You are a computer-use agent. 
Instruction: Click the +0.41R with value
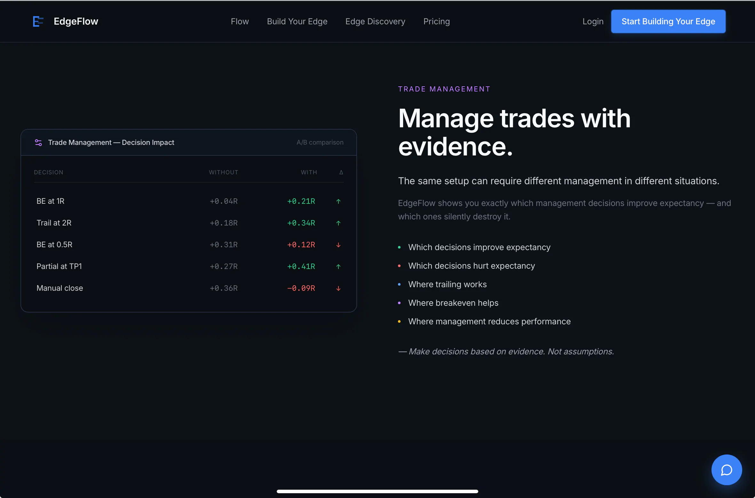[x=301, y=266]
